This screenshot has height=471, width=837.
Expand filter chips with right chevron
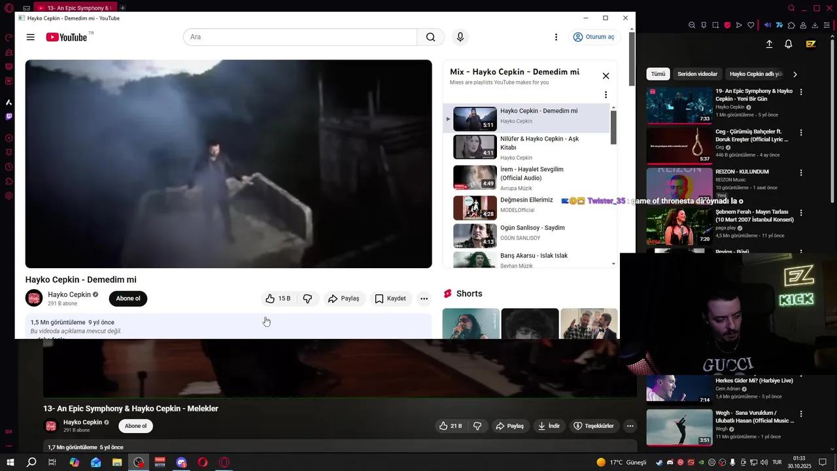[x=795, y=75]
